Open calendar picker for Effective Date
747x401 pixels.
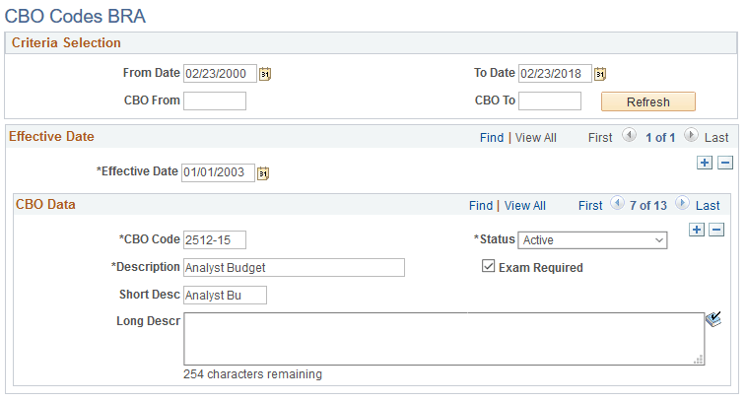point(263,172)
